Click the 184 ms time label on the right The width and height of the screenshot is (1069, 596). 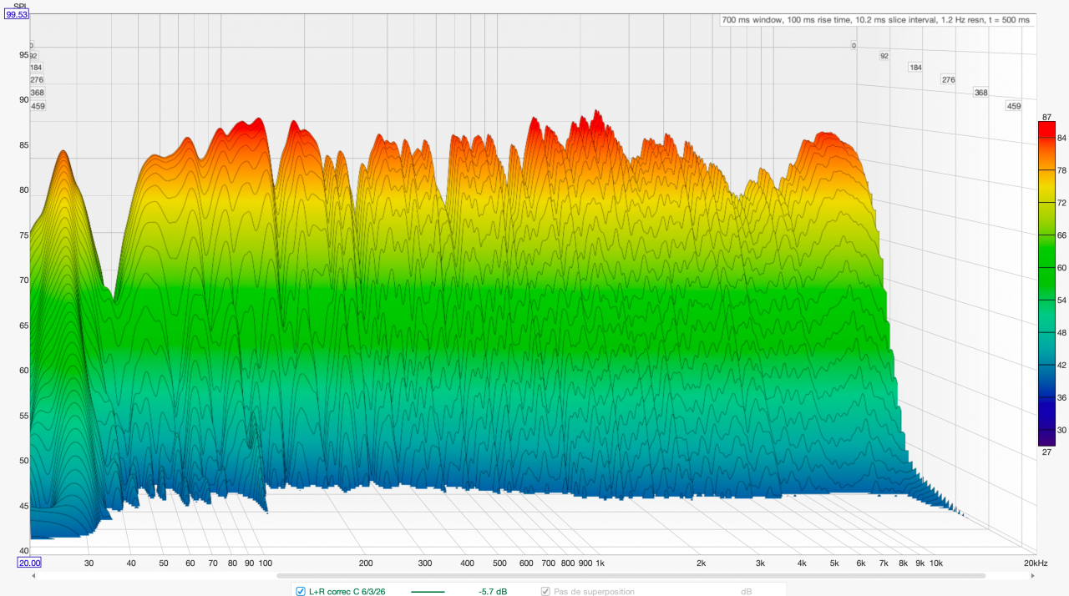point(915,68)
